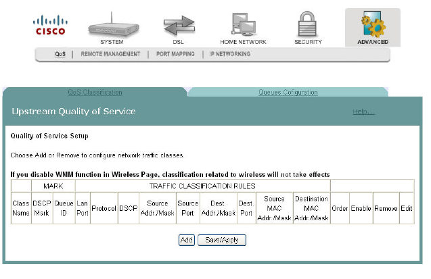Open the Help link
This screenshot has height=279, width=431.
pos(363,111)
